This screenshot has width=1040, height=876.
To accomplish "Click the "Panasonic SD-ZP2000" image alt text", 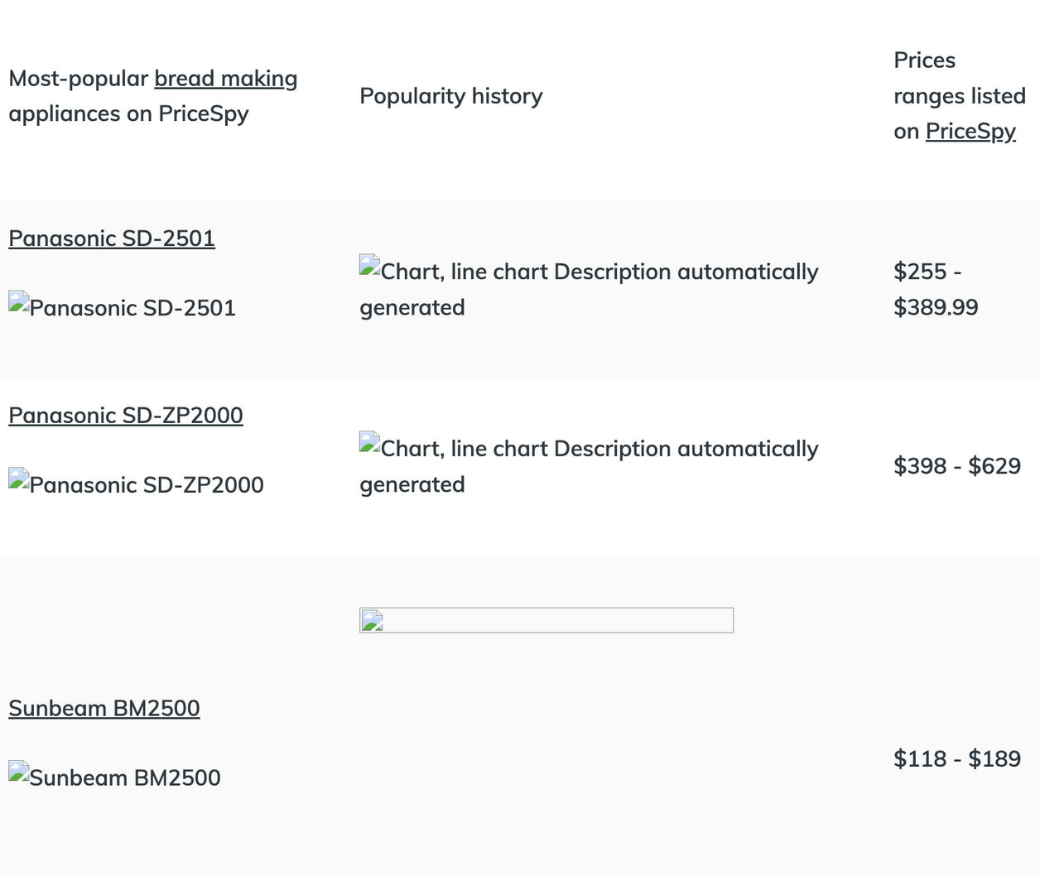I will click(x=147, y=485).
